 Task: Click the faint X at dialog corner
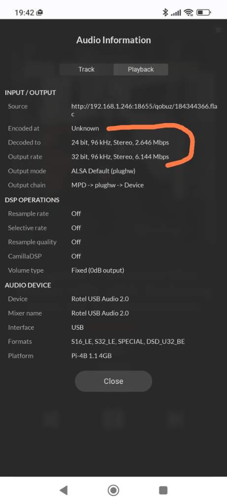pyautogui.click(x=218, y=30)
